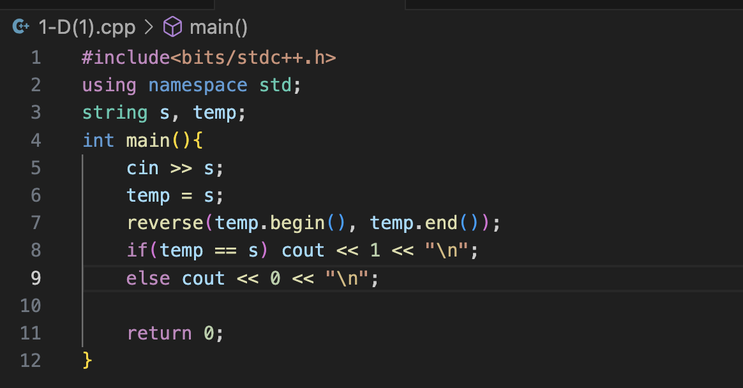Click 'temp.end()' on line 7
The height and width of the screenshot is (388, 743).
[424, 223]
